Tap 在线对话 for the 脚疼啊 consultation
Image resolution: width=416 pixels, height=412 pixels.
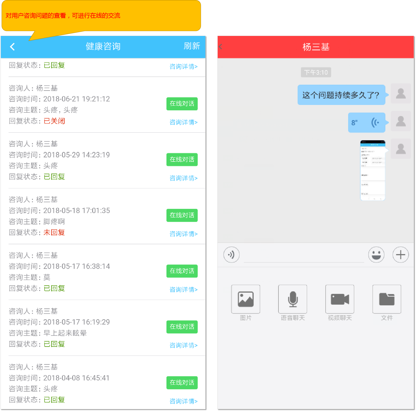[182, 215]
